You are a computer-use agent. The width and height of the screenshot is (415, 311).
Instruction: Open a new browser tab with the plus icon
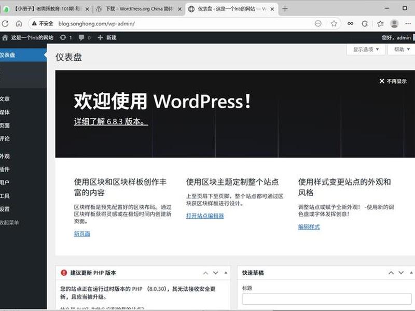pos(285,9)
